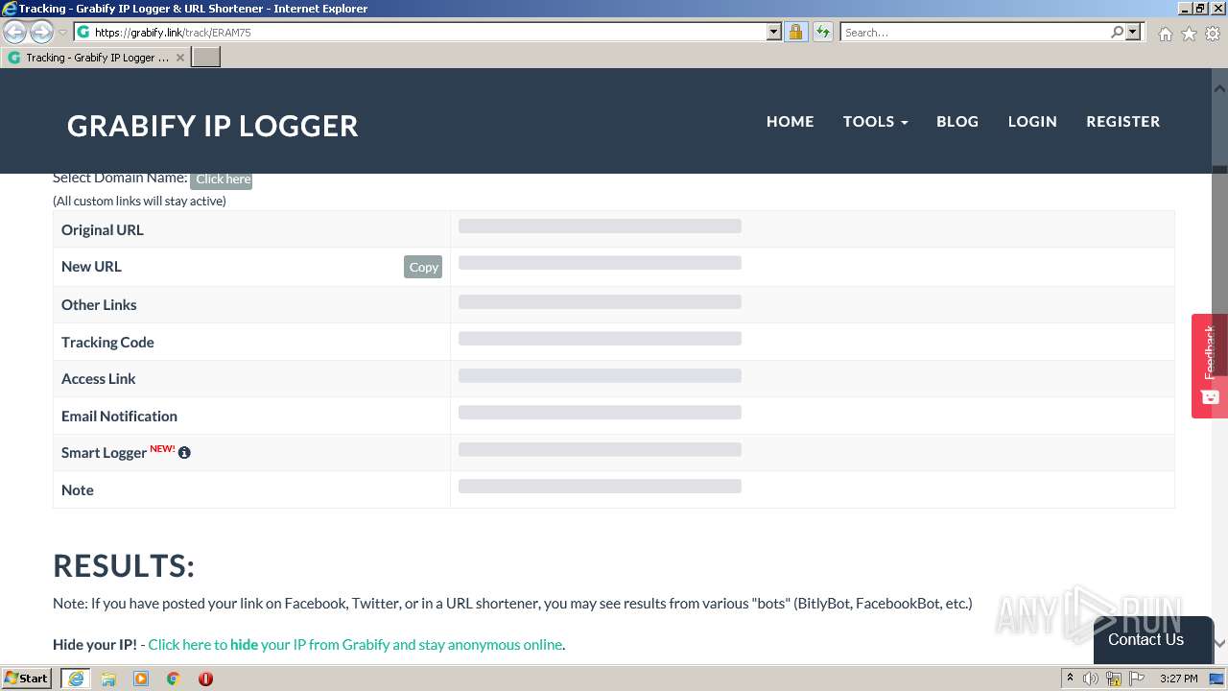The image size is (1228, 691).
Task: Open the REGISTER nav item
Action: tap(1123, 122)
